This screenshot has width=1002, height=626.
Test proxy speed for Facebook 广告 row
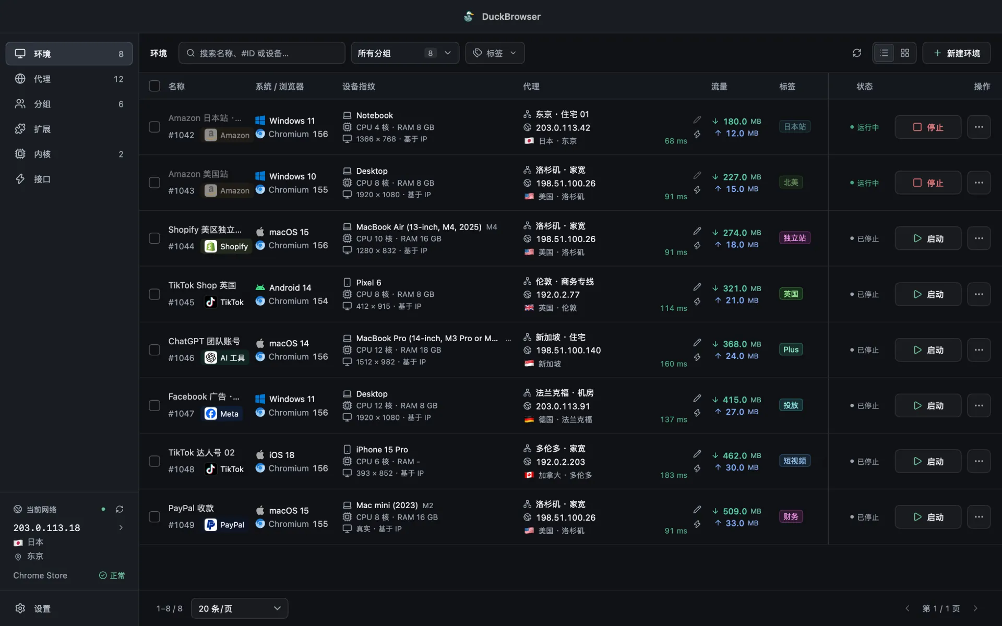click(x=697, y=413)
